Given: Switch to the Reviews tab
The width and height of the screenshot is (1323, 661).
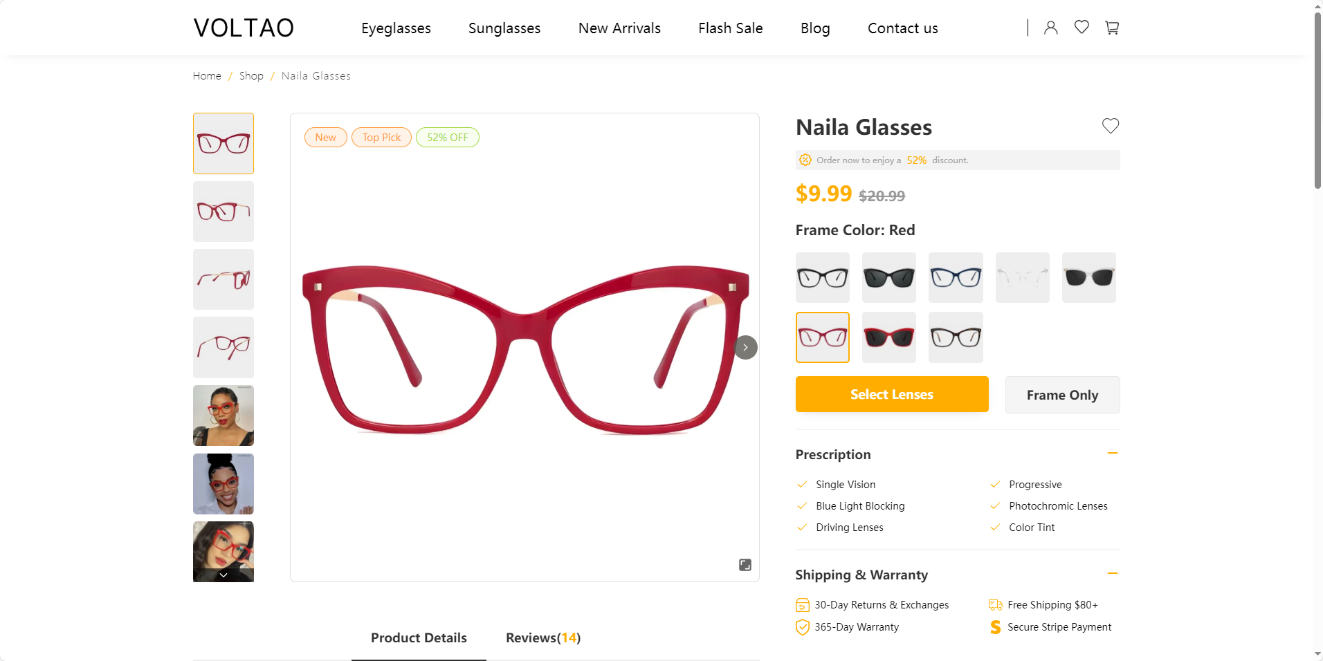Looking at the screenshot, I should click(542, 637).
